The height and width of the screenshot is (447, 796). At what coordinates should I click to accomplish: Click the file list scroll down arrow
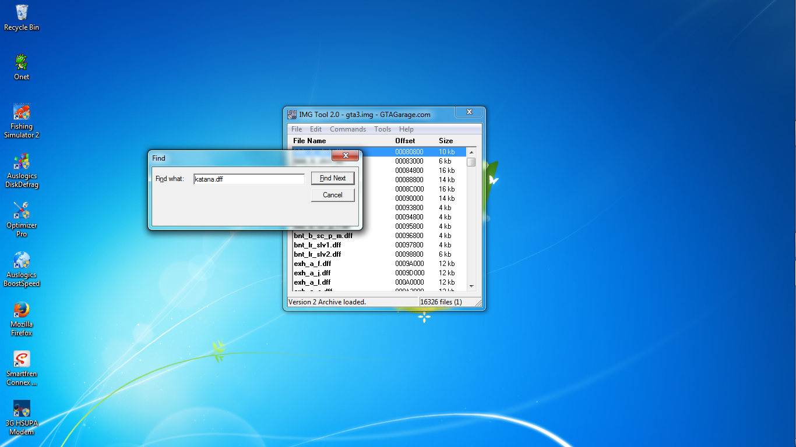click(x=471, y=286)
